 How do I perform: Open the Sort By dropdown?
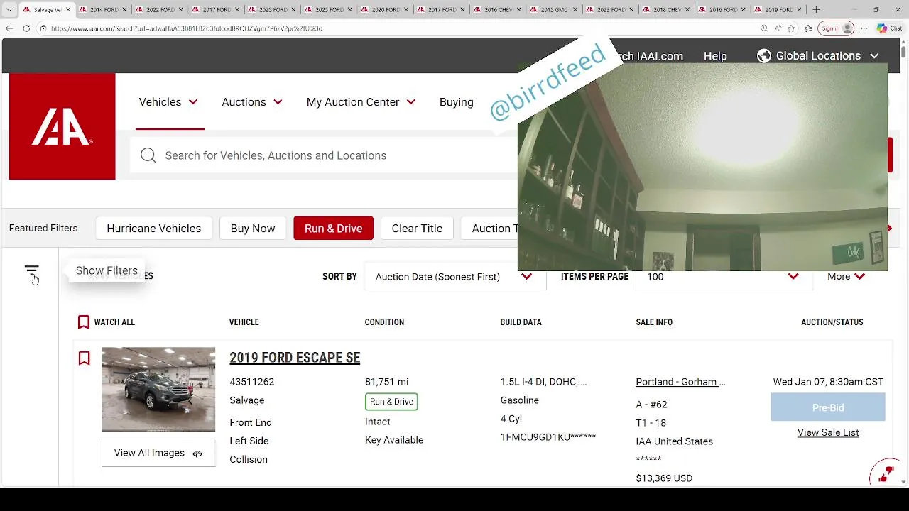point(454,277)
